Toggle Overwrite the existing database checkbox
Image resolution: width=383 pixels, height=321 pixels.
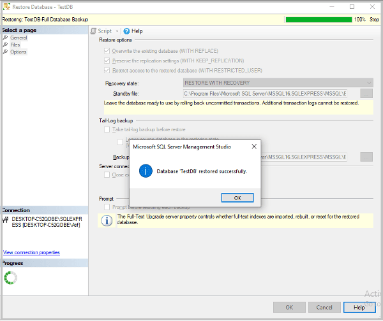click(x=107, y=51)
